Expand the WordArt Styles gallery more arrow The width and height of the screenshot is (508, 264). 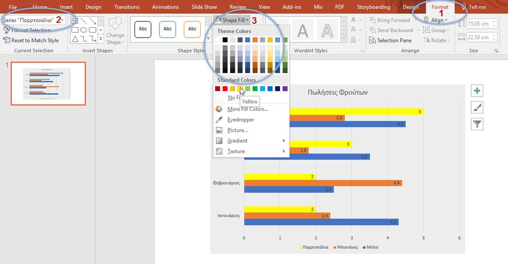click(344, 39)
